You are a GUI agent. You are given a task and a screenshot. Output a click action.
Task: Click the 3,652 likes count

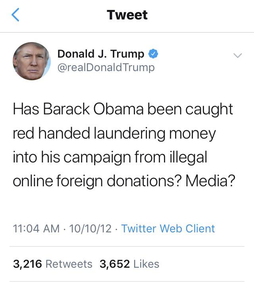click(x=115, y=264)
